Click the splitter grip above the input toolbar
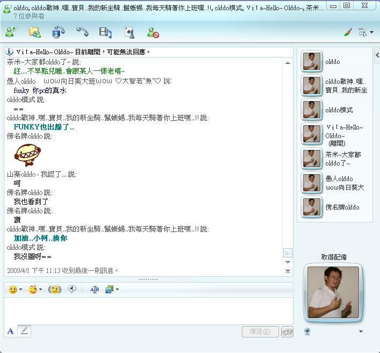Screen dimensions: 380x353 pos(148,279)
